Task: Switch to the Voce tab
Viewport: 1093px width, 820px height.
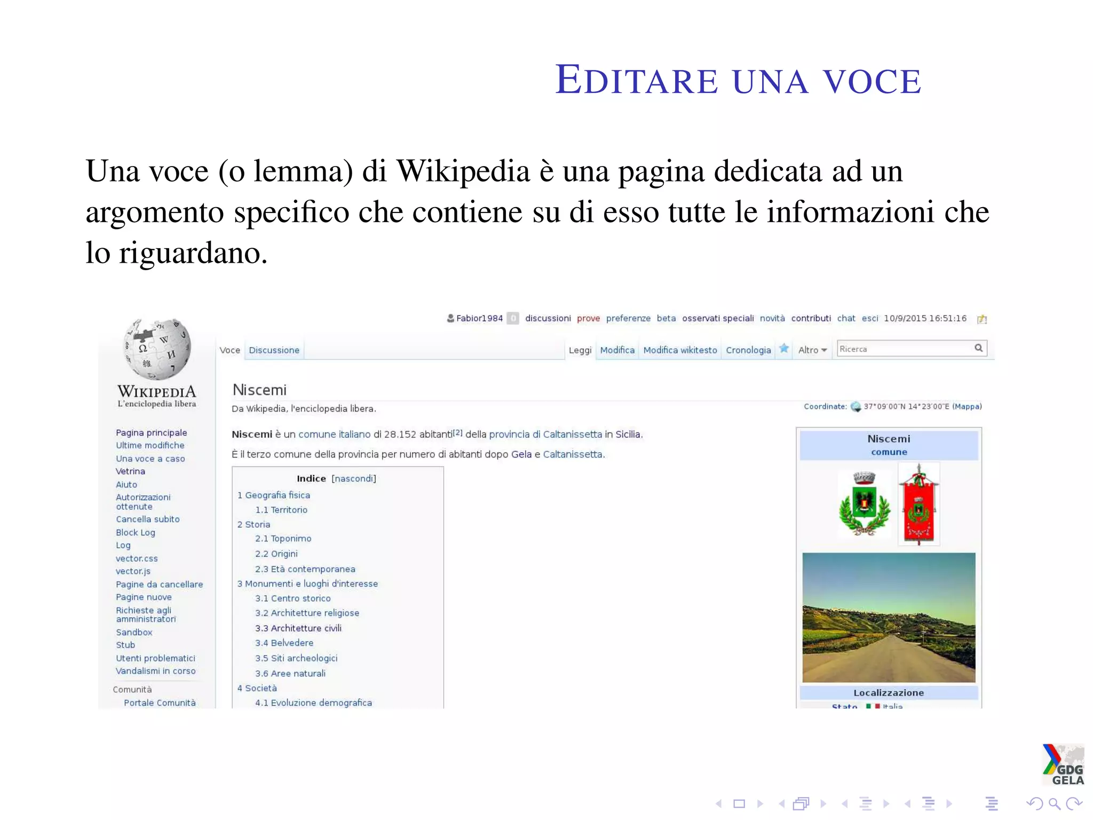Action: (230, 350)
